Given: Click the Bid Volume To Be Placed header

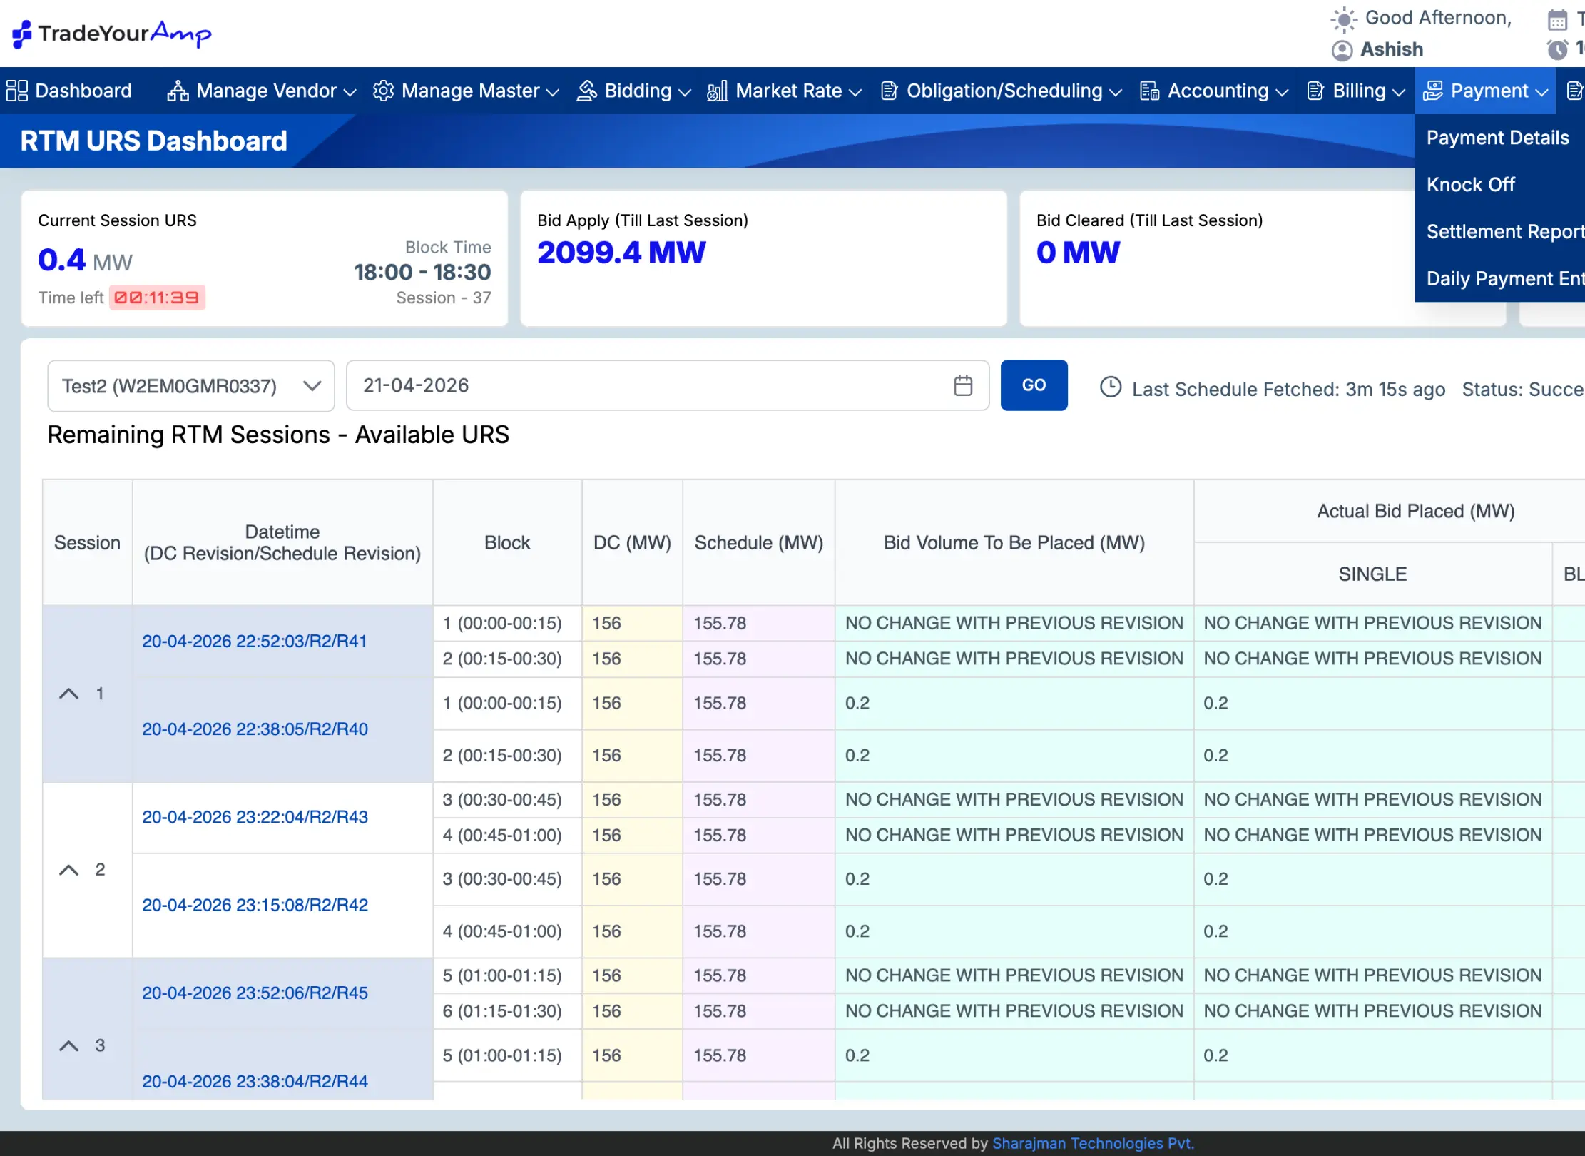Looking at the screenshot, I should 1014,542.
